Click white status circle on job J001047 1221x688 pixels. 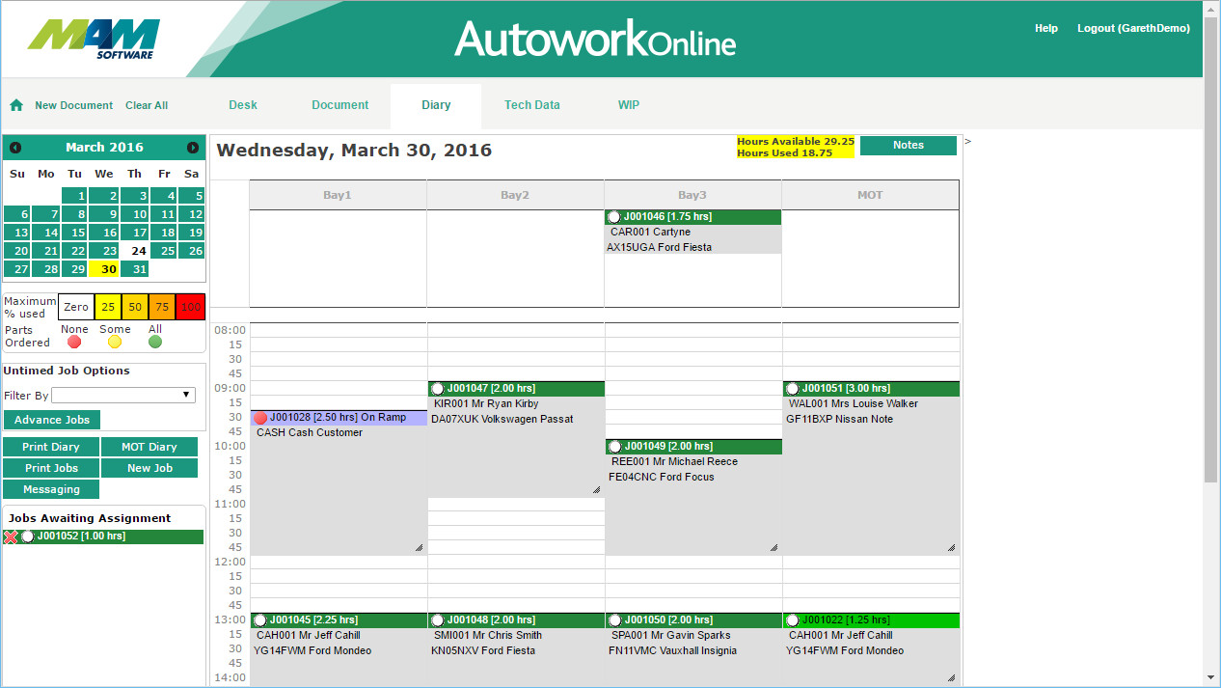click(x=437, y=389)
